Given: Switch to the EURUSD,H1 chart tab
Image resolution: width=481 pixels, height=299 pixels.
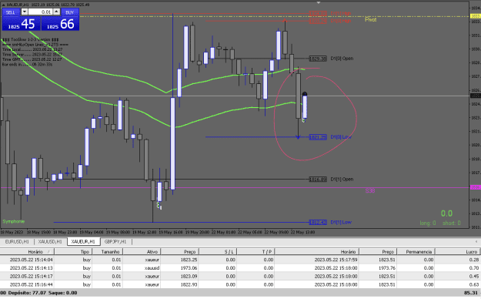Looking at the screenshot, I should [17, 241].
